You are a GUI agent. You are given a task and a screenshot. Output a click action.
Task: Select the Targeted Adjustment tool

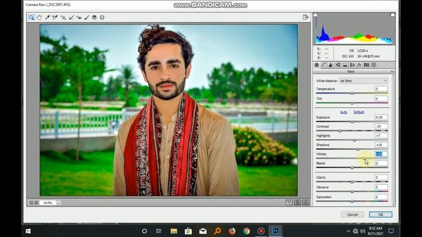[x=63, y=18]
